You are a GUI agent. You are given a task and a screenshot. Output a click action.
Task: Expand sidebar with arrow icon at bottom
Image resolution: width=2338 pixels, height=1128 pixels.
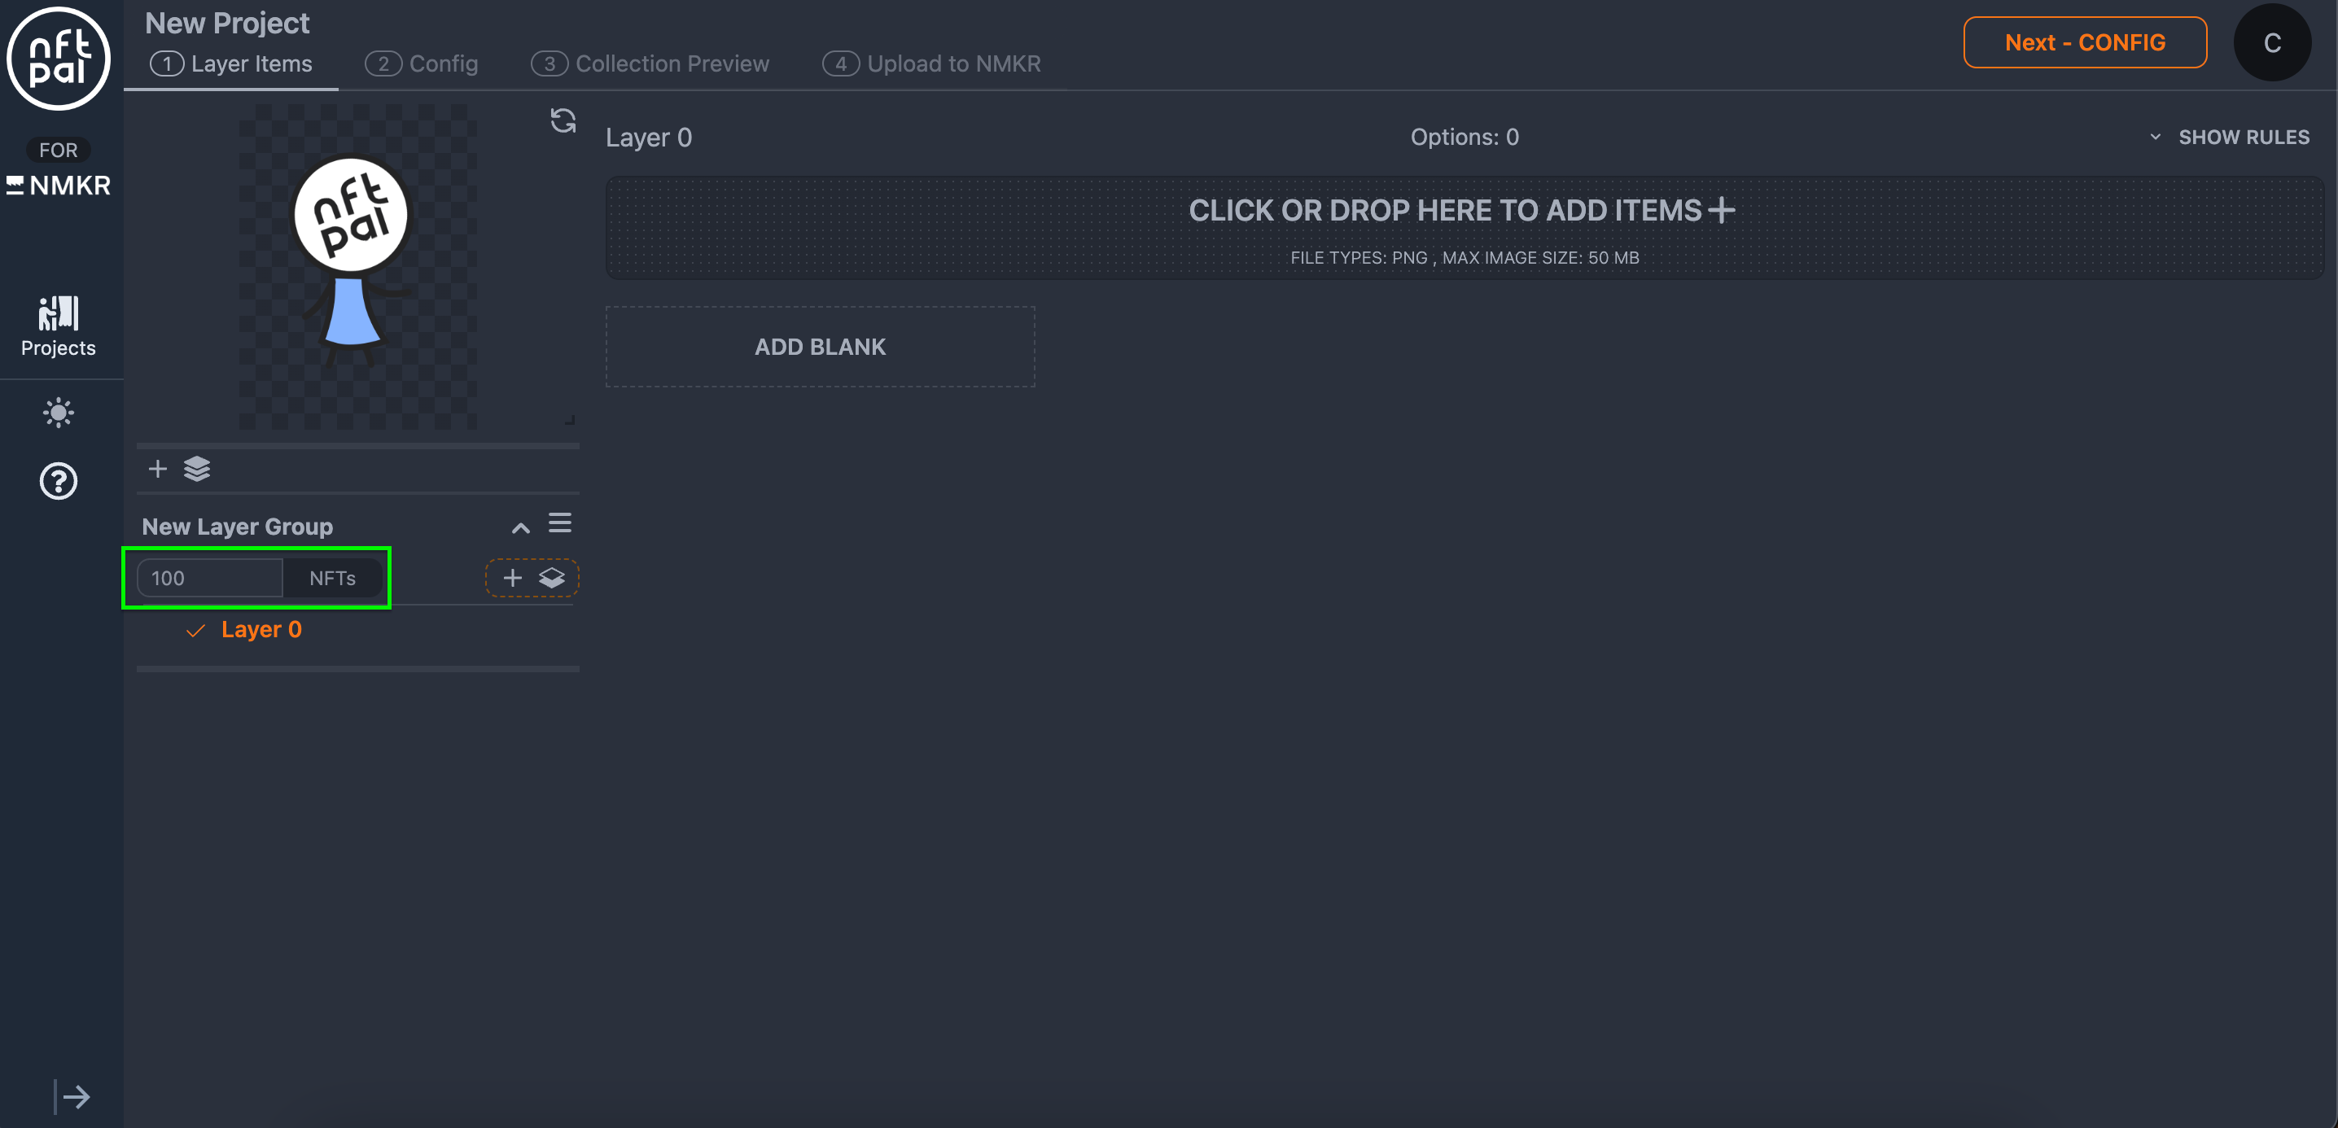[72, 1096]
